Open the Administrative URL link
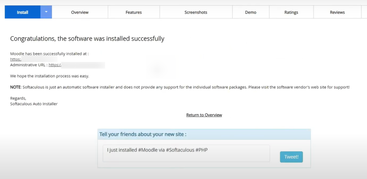This screenshot has width=367, height=179. click(x=55, y=65)
